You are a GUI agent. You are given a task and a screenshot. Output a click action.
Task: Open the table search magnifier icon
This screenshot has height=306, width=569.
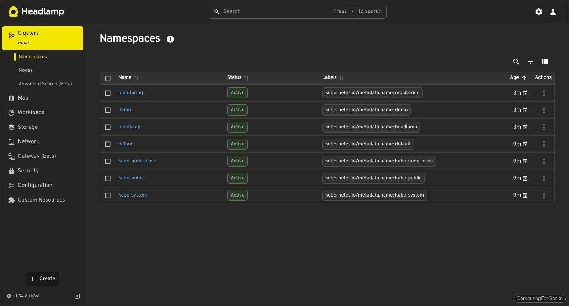(516, 62)
